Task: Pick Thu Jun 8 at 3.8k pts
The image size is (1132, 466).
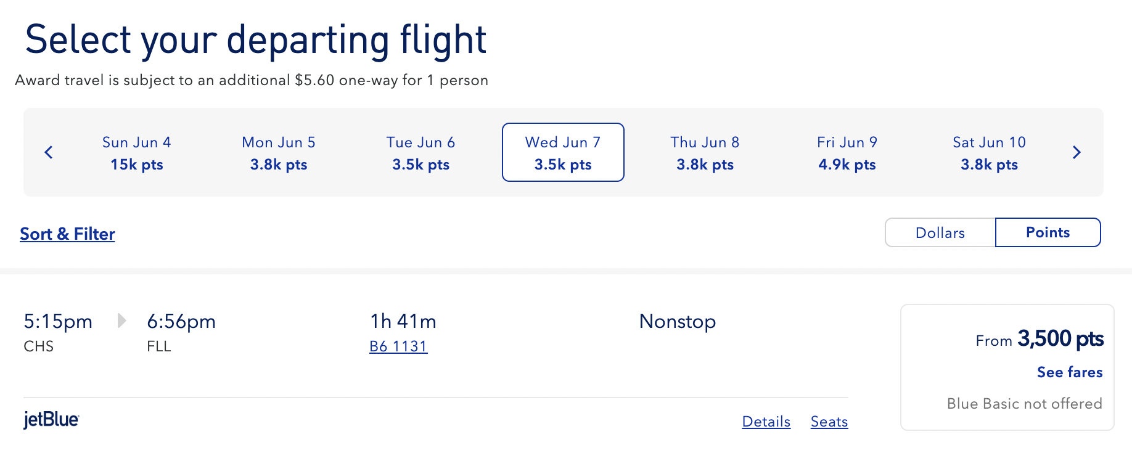Action: (x=705, y=153)
